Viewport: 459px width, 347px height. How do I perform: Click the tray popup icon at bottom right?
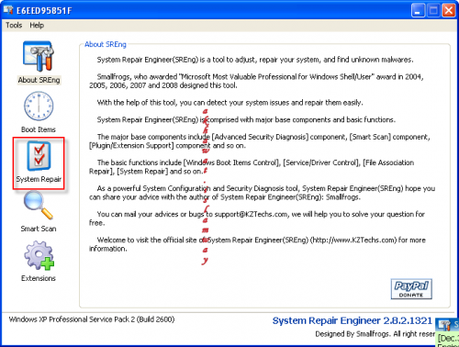pyautogui.click(x=444, y=325)
